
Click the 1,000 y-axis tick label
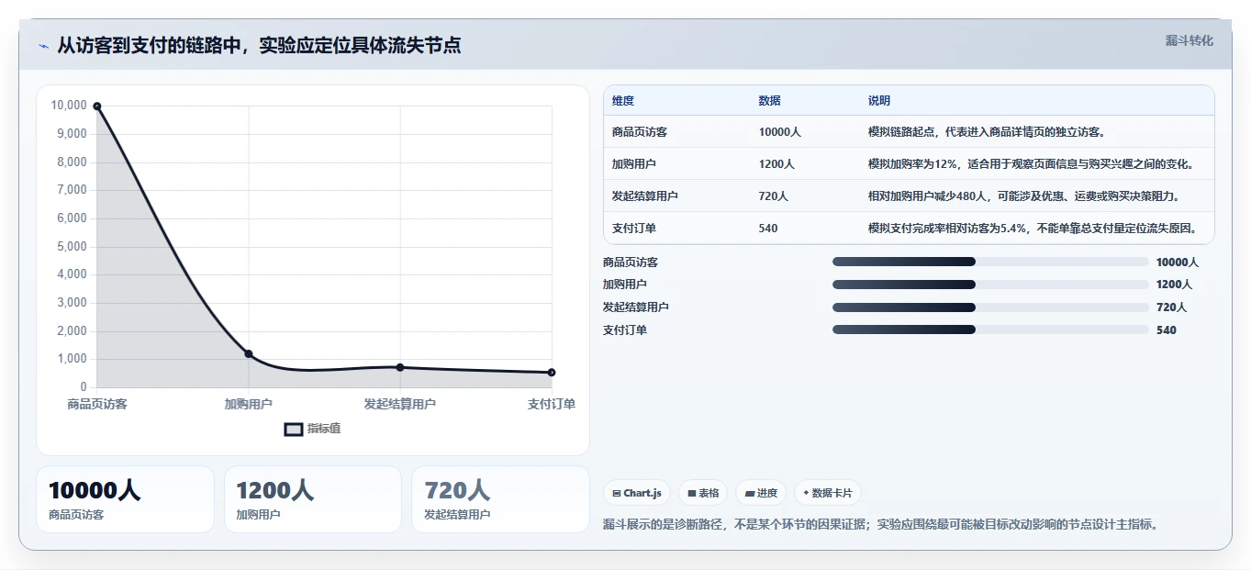point(72,359)
